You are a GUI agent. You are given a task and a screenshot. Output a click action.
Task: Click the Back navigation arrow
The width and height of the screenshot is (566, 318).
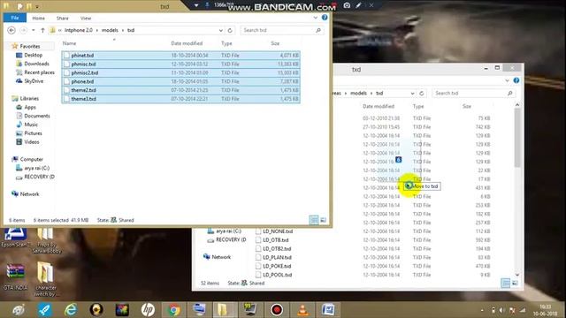pos(11,30)
